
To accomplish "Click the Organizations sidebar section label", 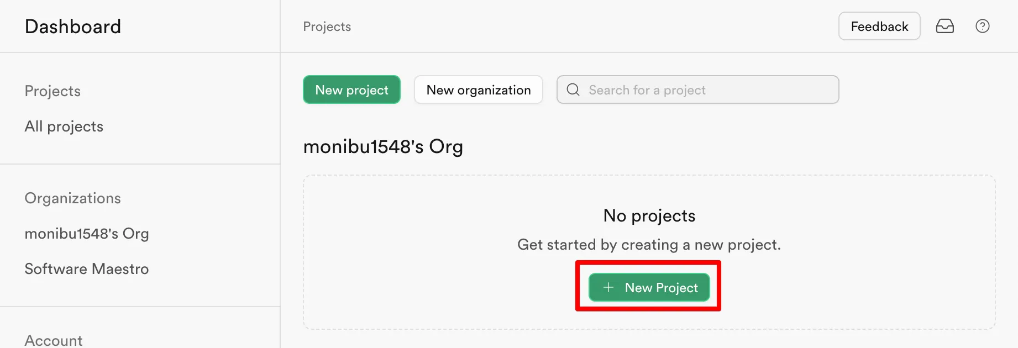I will 72,198.
